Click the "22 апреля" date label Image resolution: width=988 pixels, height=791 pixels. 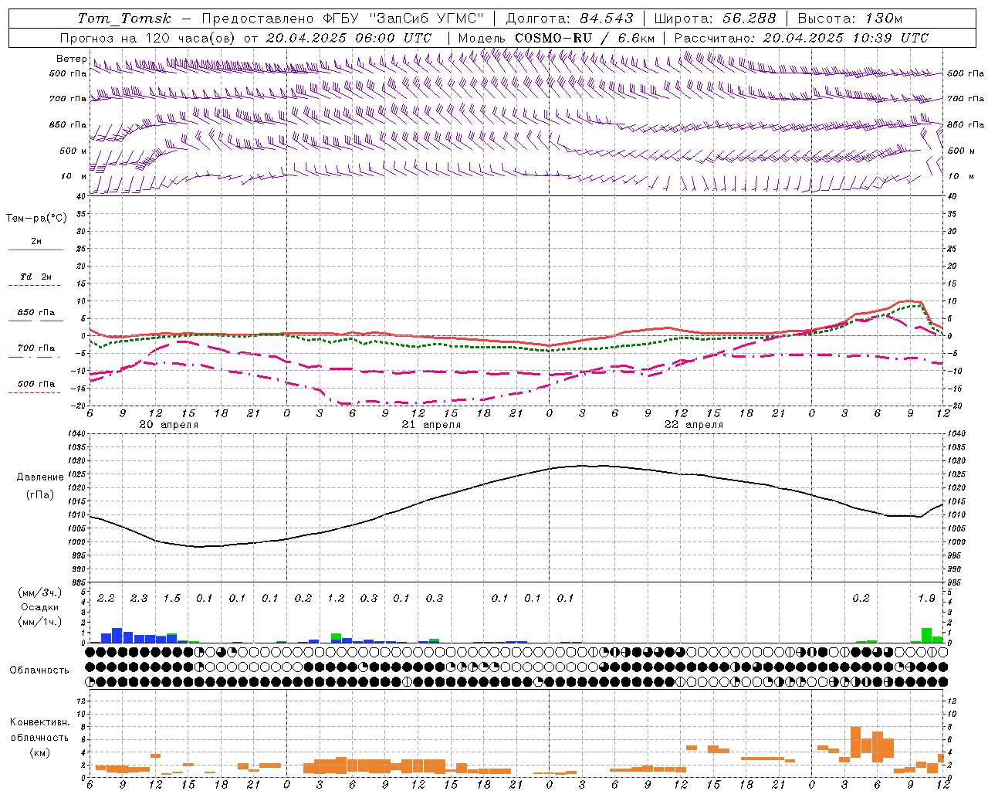(694, 425)
